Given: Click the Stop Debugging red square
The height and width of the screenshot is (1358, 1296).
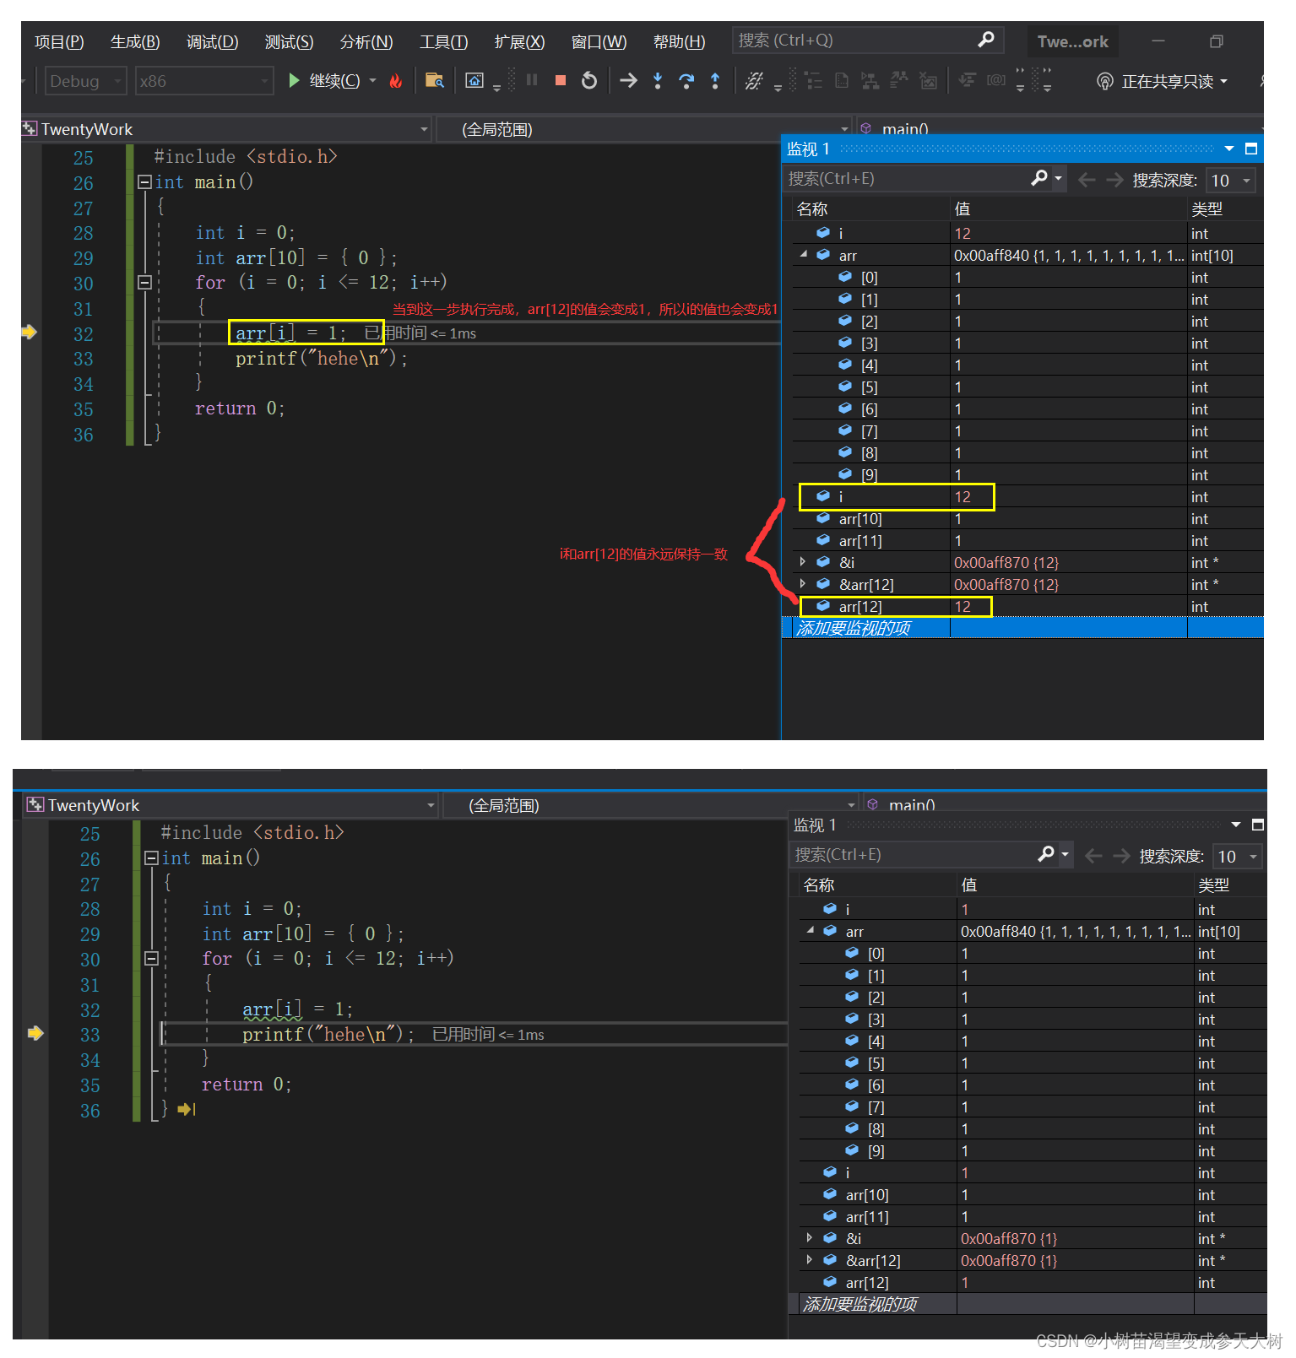Looking at the screenshot, I should [560, 80].
